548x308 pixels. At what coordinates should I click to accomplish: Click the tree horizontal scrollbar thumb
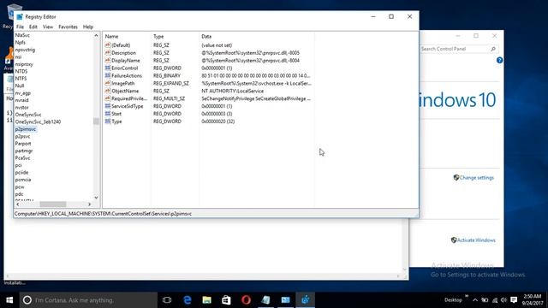click(53, 204)
